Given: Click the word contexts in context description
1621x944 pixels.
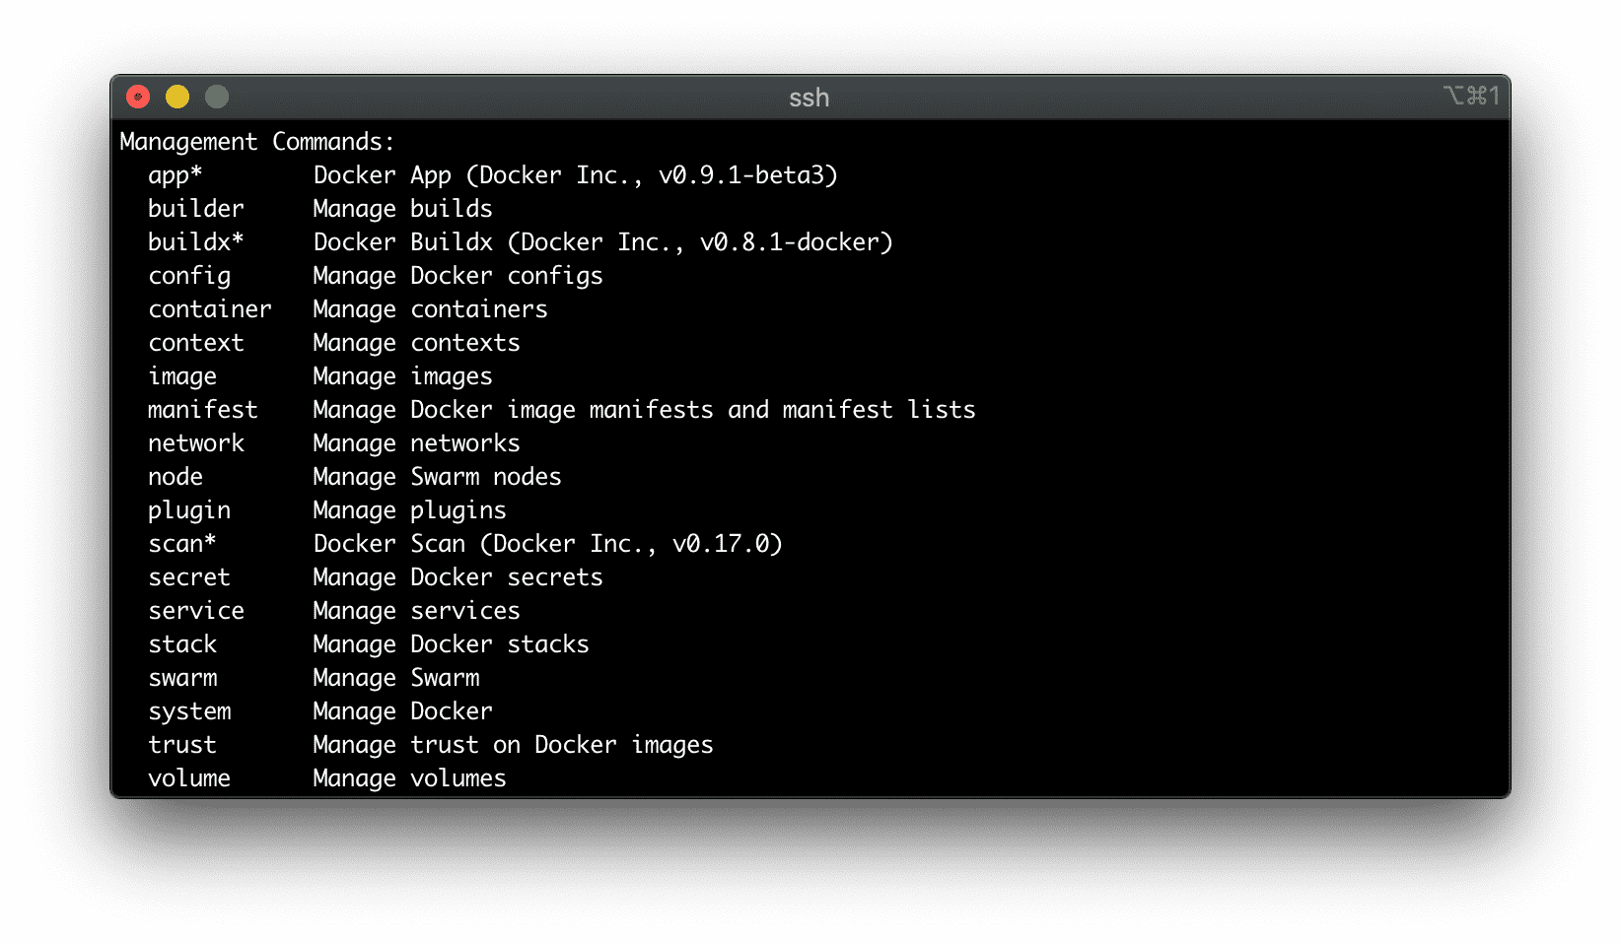Looking at the screenshot, I should 464,343.
